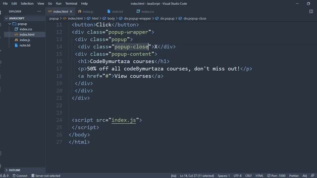Click Connect in the status bar
This screenshot has height=178, width=317.
[20, 176]
